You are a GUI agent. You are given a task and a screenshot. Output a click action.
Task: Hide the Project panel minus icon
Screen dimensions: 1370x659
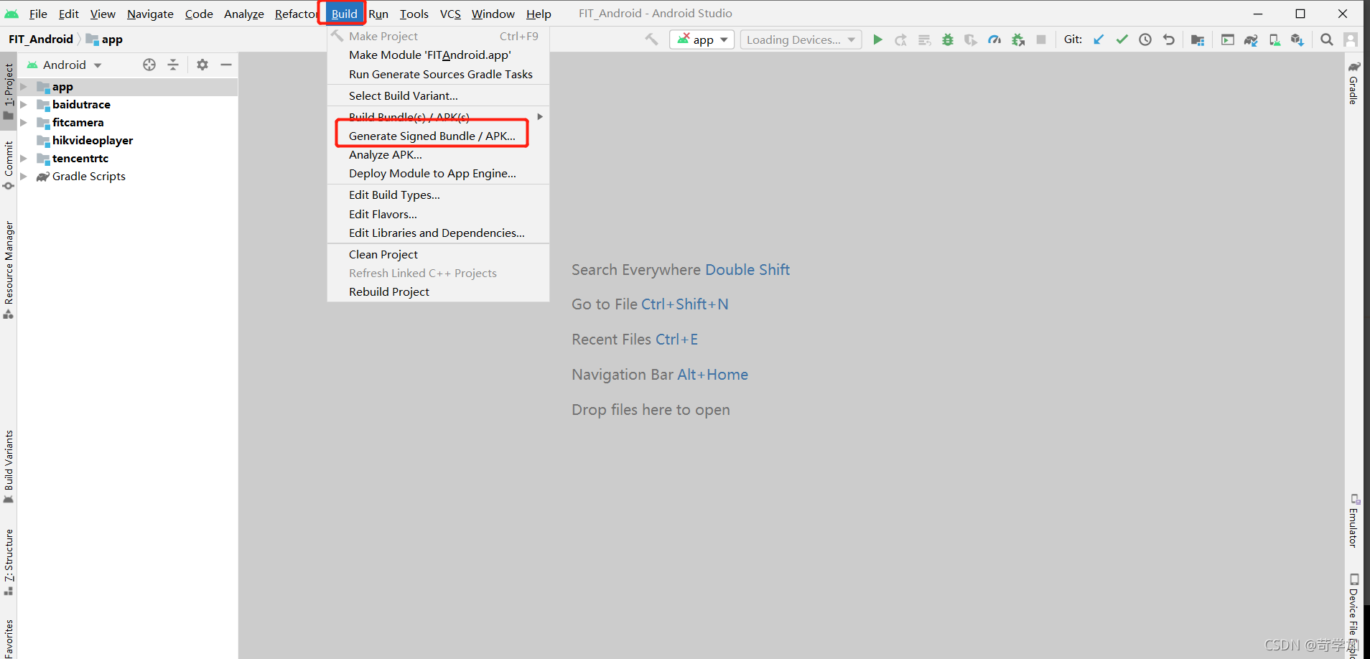click(226, 65)
